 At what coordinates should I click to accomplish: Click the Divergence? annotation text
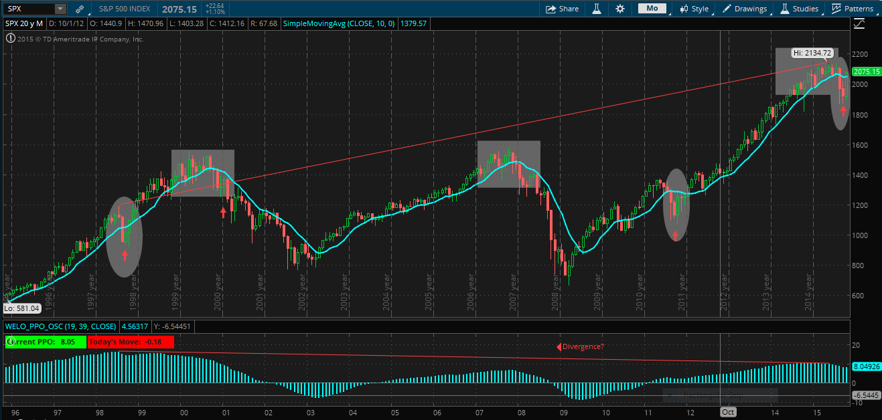tap(583, 346)
